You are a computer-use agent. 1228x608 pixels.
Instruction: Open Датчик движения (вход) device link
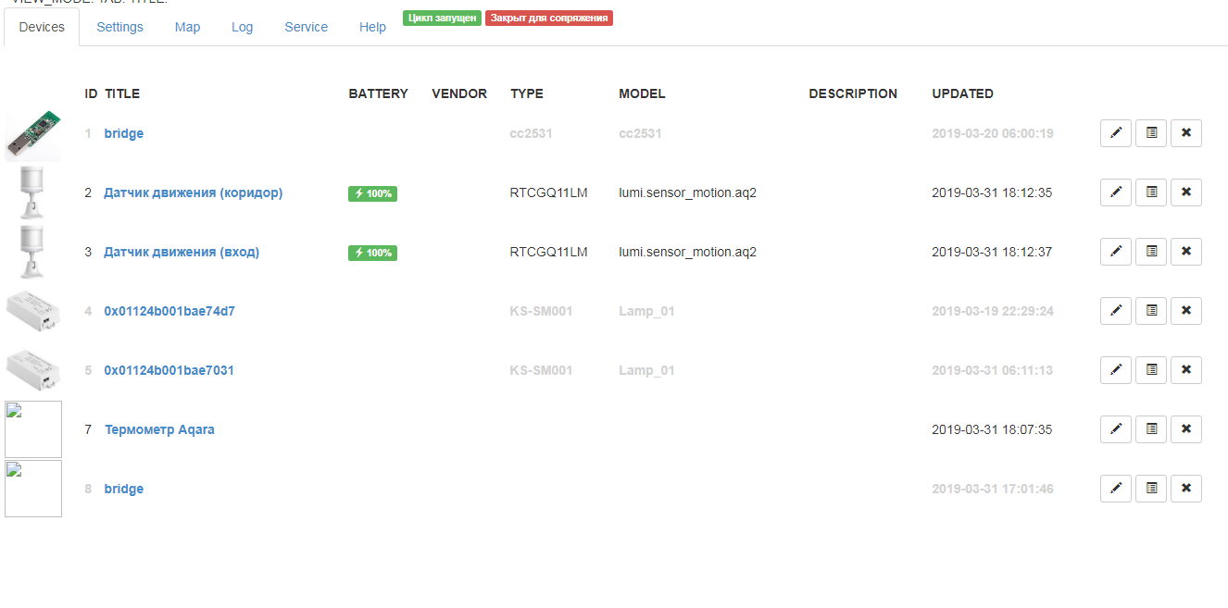click(x=182, y=252)
